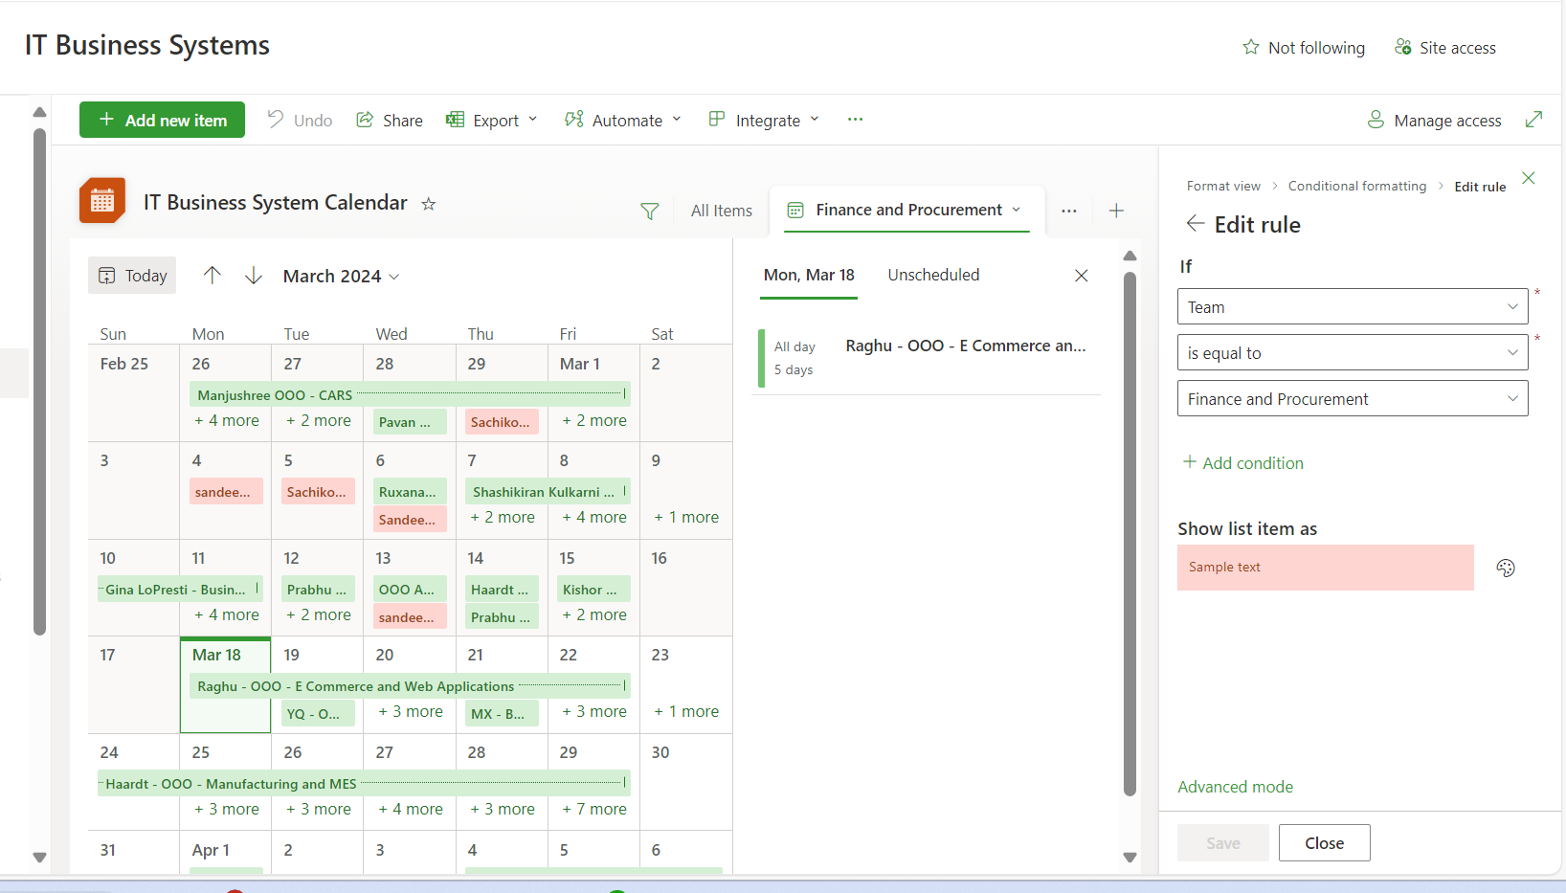This screenshot has width=1566, height=893.
Task: Star the IT Business System Calendar
Action: coord(429,204)
